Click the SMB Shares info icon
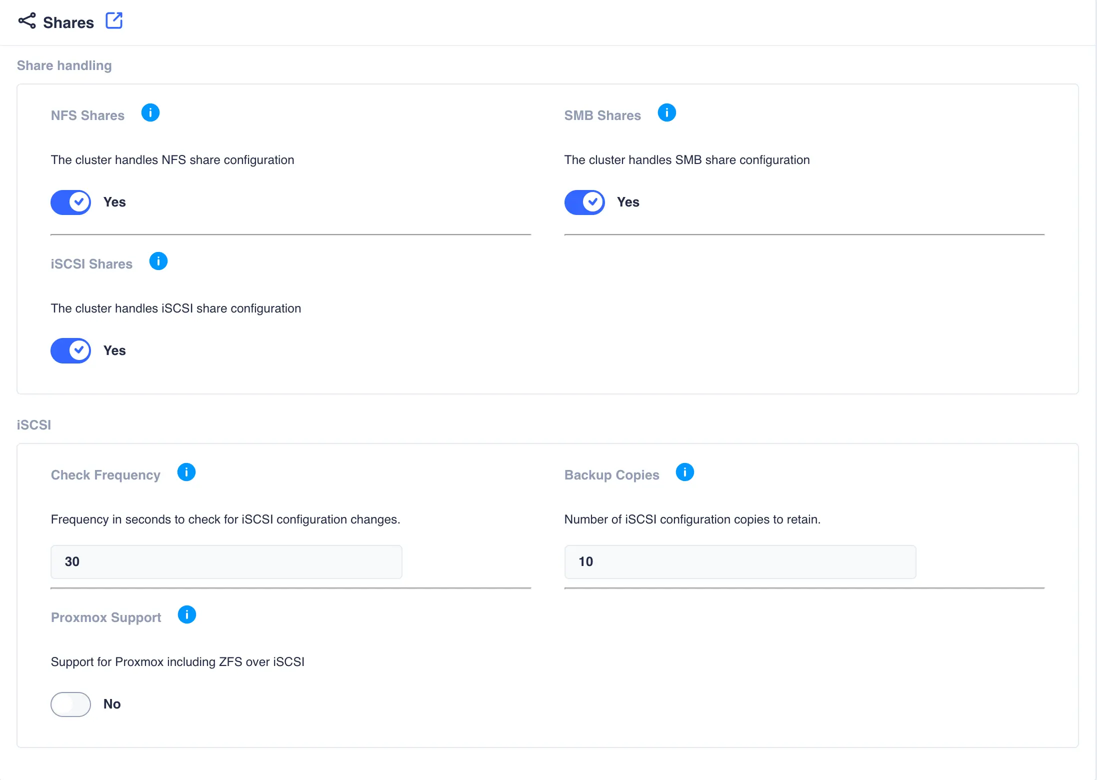 click(x=667, y=112)
